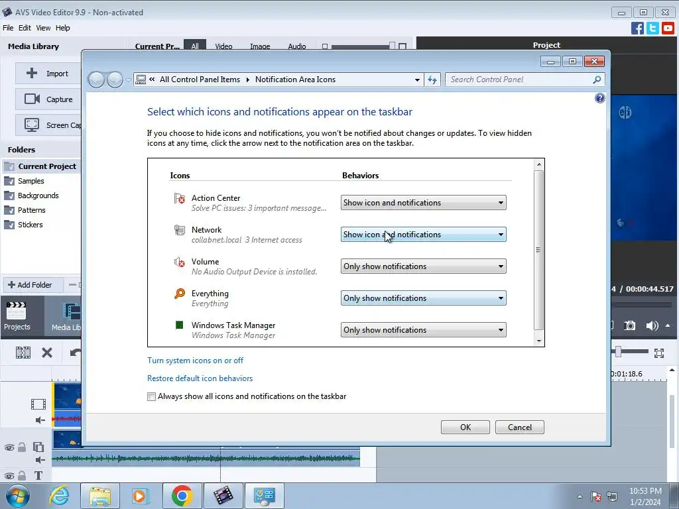This screenshot has width=679, height=509.
Task: Select the Current Project folder
Action: (42, 166)
